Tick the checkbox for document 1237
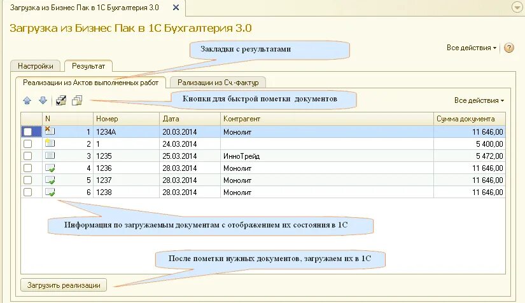Viewport: 525px width, 303px height. pyautogui.click(x=28, y=180)
